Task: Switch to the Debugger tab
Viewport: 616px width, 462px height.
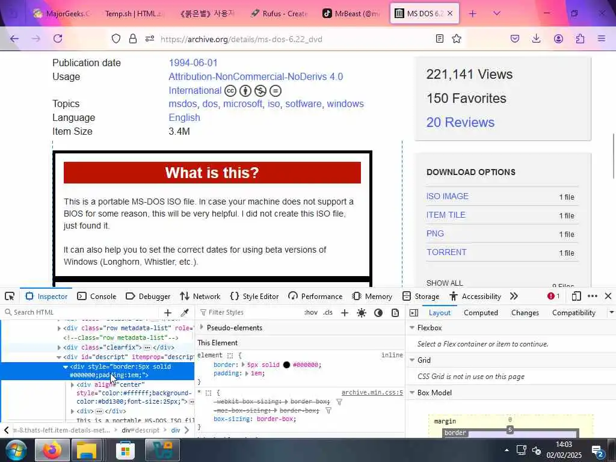Action: pos(148,296)
